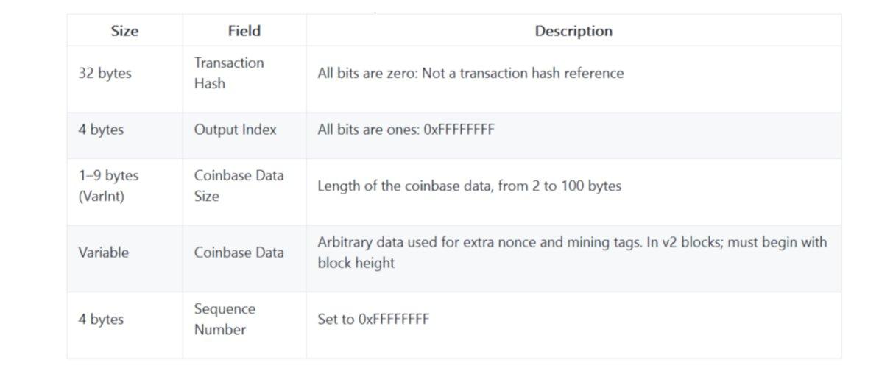The image size is (879, 374).
Task: Click the Description column header
Action: point(573,31)
